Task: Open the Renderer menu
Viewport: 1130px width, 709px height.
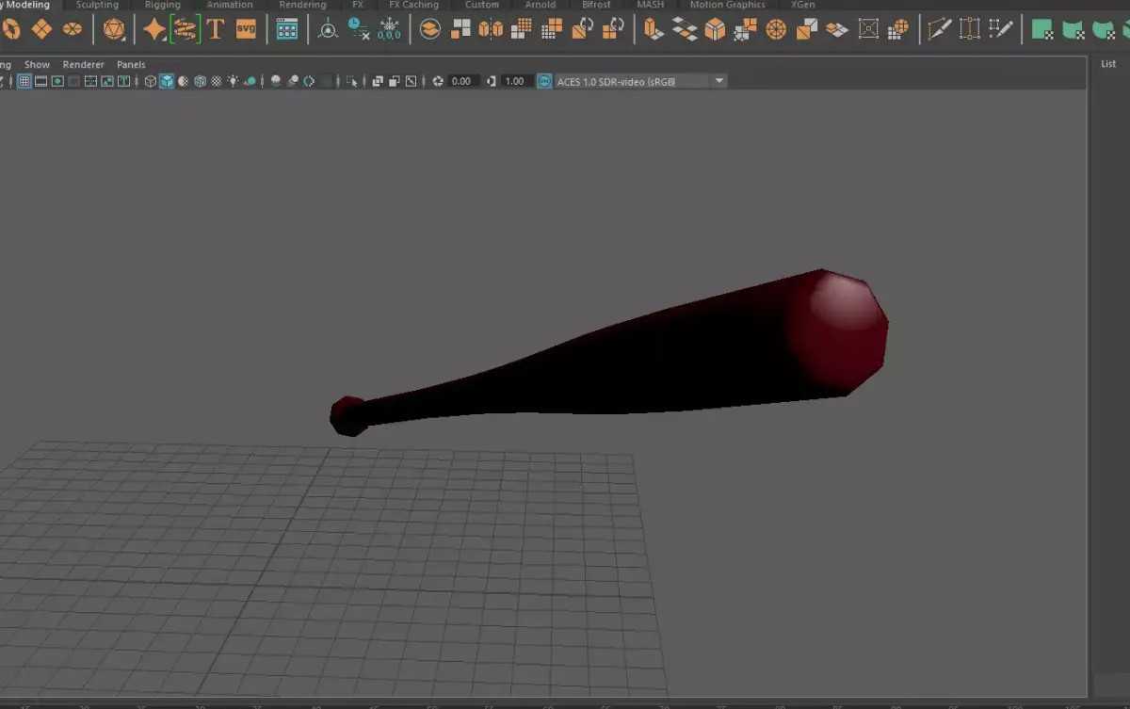Action: [83, 64]
